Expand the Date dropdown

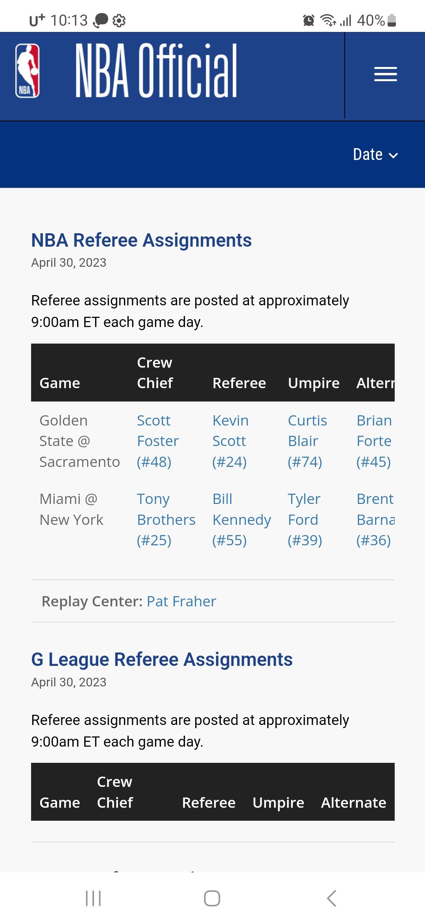pyautogui.click(x=375, y=154)
